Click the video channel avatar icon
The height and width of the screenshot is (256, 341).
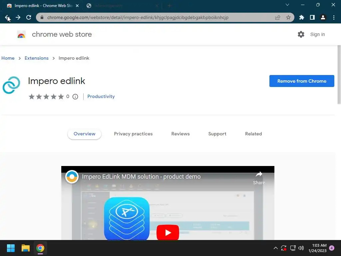point(72,177)
